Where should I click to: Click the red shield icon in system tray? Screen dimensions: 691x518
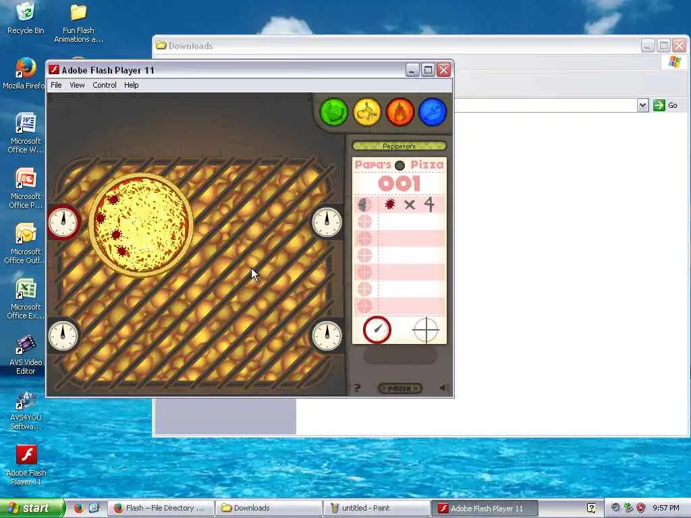pyautogui.click(x=641, y=508)
